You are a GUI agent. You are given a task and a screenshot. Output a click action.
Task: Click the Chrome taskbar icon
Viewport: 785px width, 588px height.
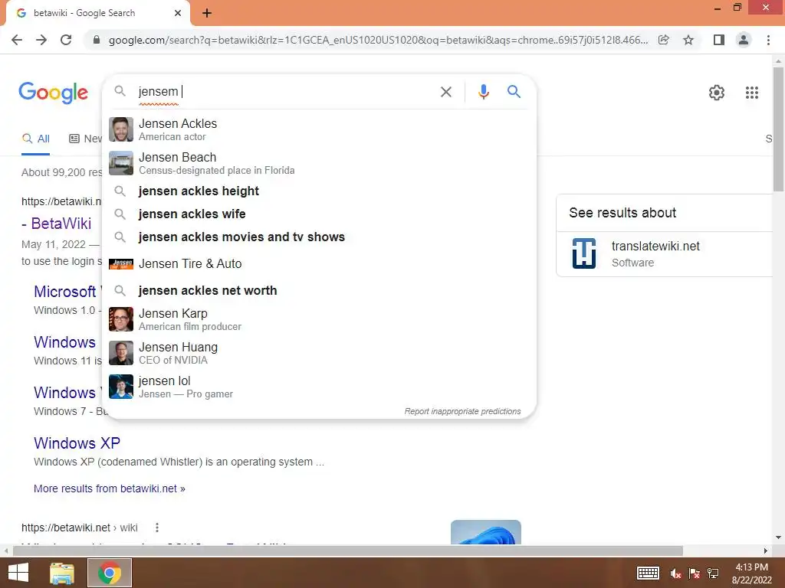coord(110,573)
